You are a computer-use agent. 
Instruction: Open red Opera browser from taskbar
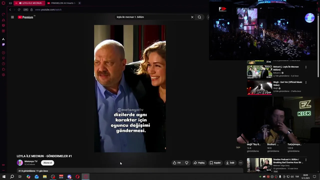(x=77, y=177)
